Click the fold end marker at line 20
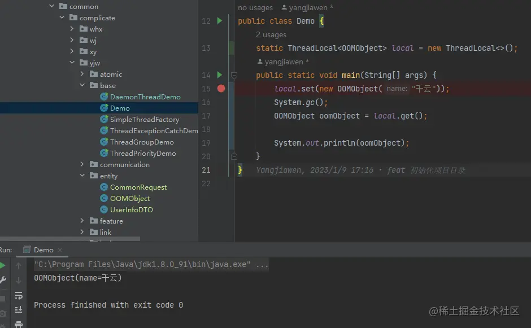 click(x=234, y=156)
